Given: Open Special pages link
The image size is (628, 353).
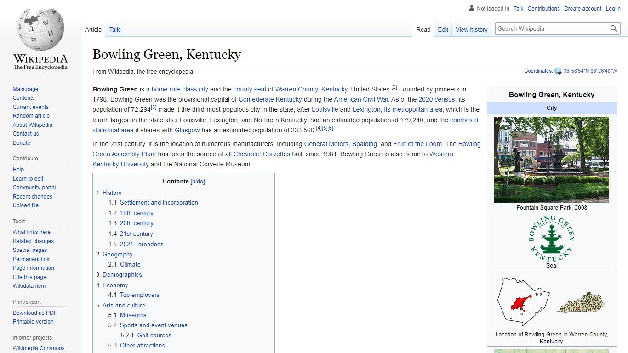Looking at the screenshot, I should click(x=30, y=250).
